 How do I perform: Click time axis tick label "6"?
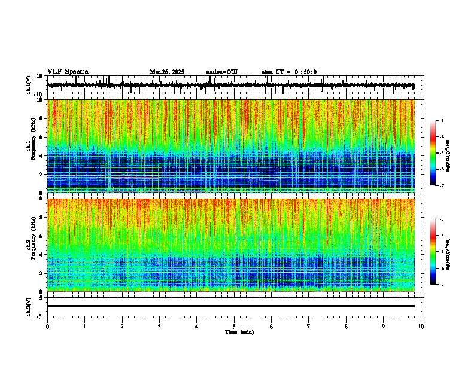[272, 327]
